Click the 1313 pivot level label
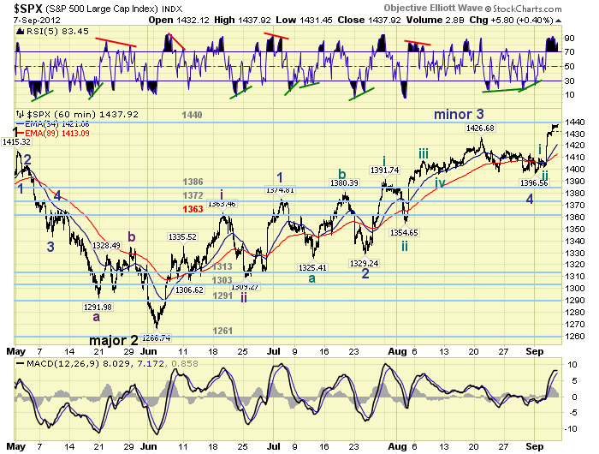Viewport: 599px width, 454px height. tap(222, 266)
